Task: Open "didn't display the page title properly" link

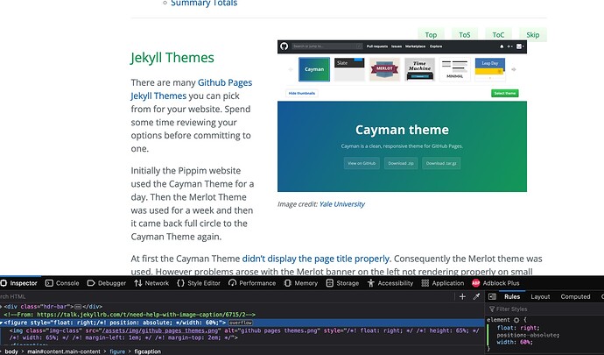Action: coord(316,259)
